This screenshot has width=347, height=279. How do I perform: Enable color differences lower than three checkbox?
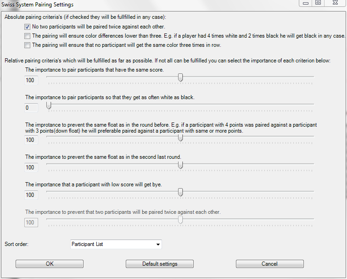coord(27,36)
